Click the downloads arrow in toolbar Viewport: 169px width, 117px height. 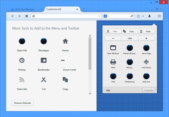(149, 16)
